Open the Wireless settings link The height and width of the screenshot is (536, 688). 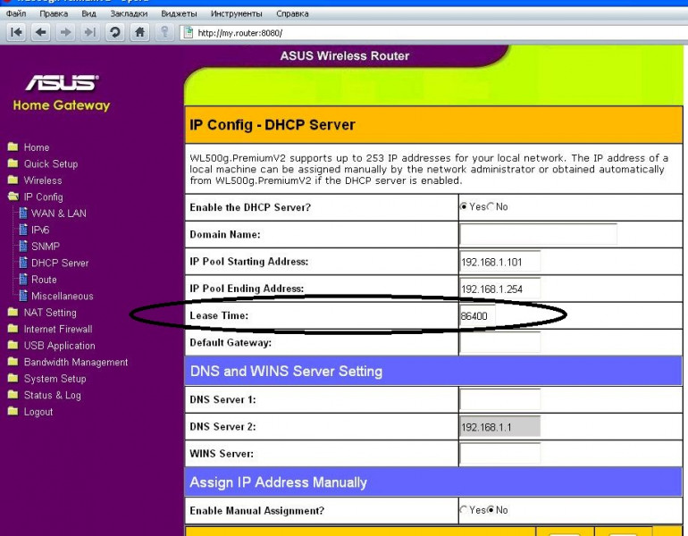coord(43,180)
